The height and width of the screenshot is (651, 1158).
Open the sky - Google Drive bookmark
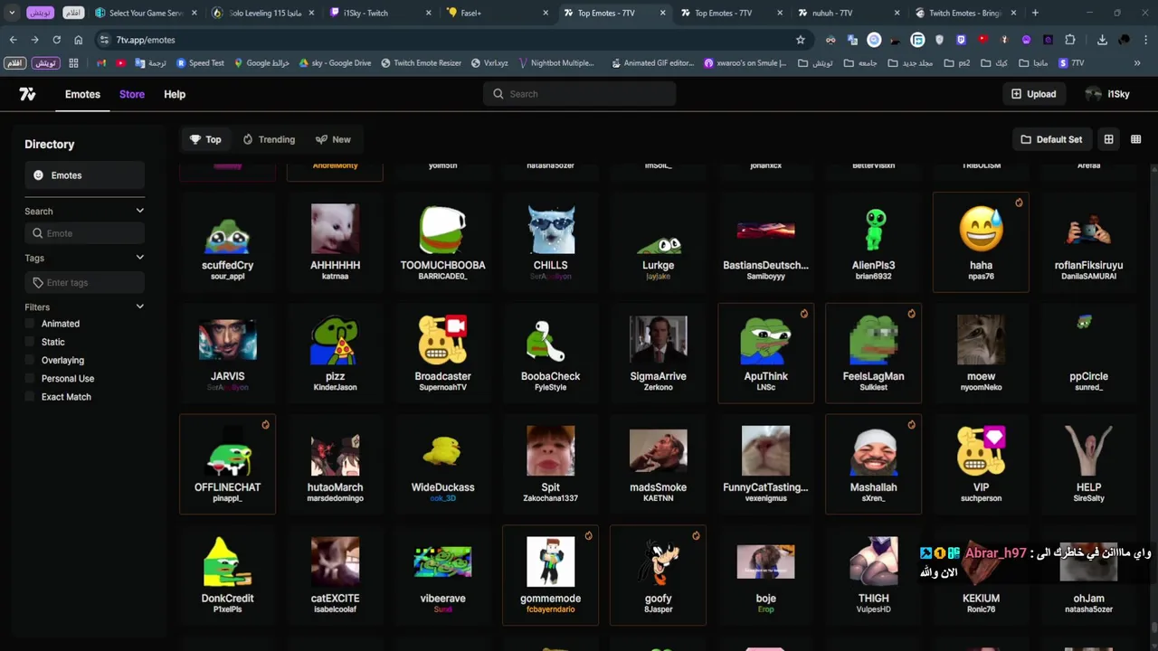335,63
